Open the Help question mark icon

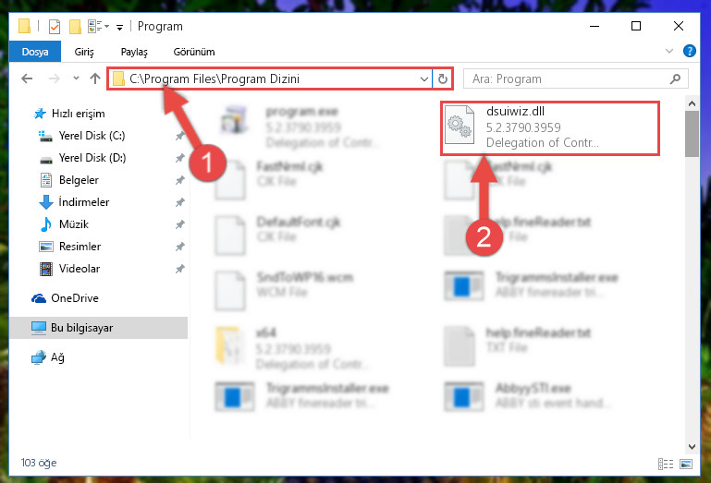point(689,51)
